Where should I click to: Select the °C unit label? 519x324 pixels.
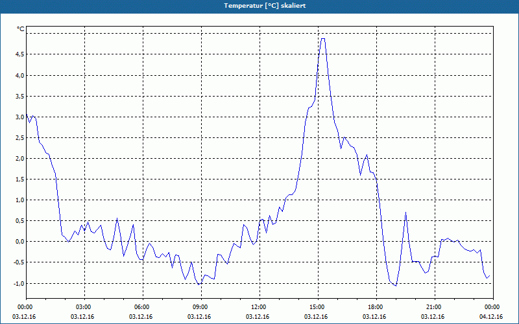click(x=21, y=29)
